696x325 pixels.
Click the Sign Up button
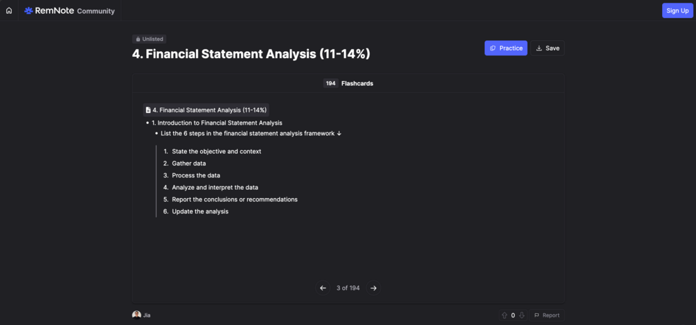coord(677,10)
